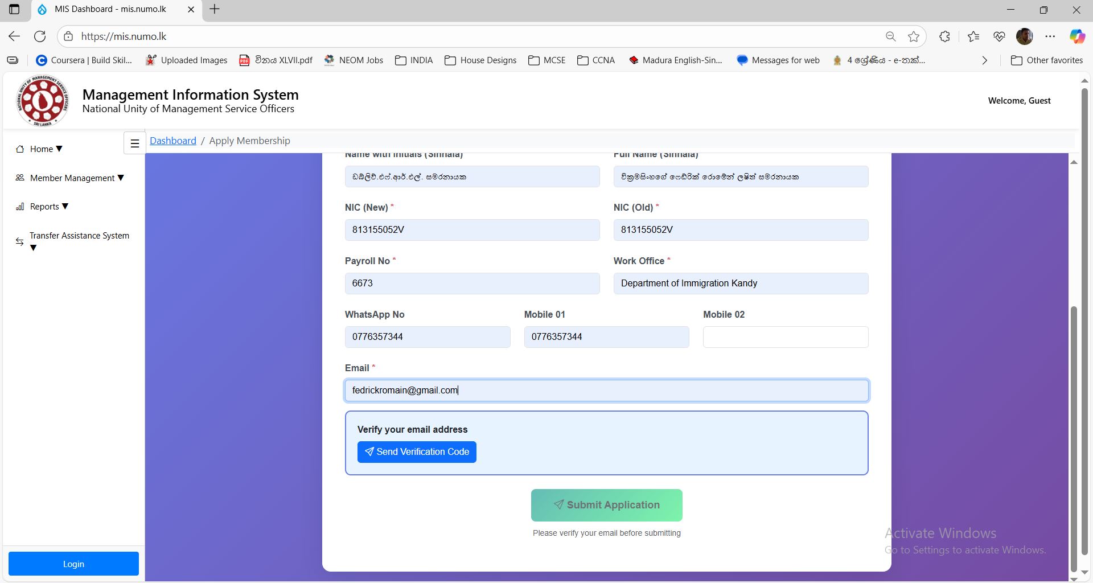Click the Login button in sidebar
Viewport: 1093px width, 583px height.
[x=73, y=564]
